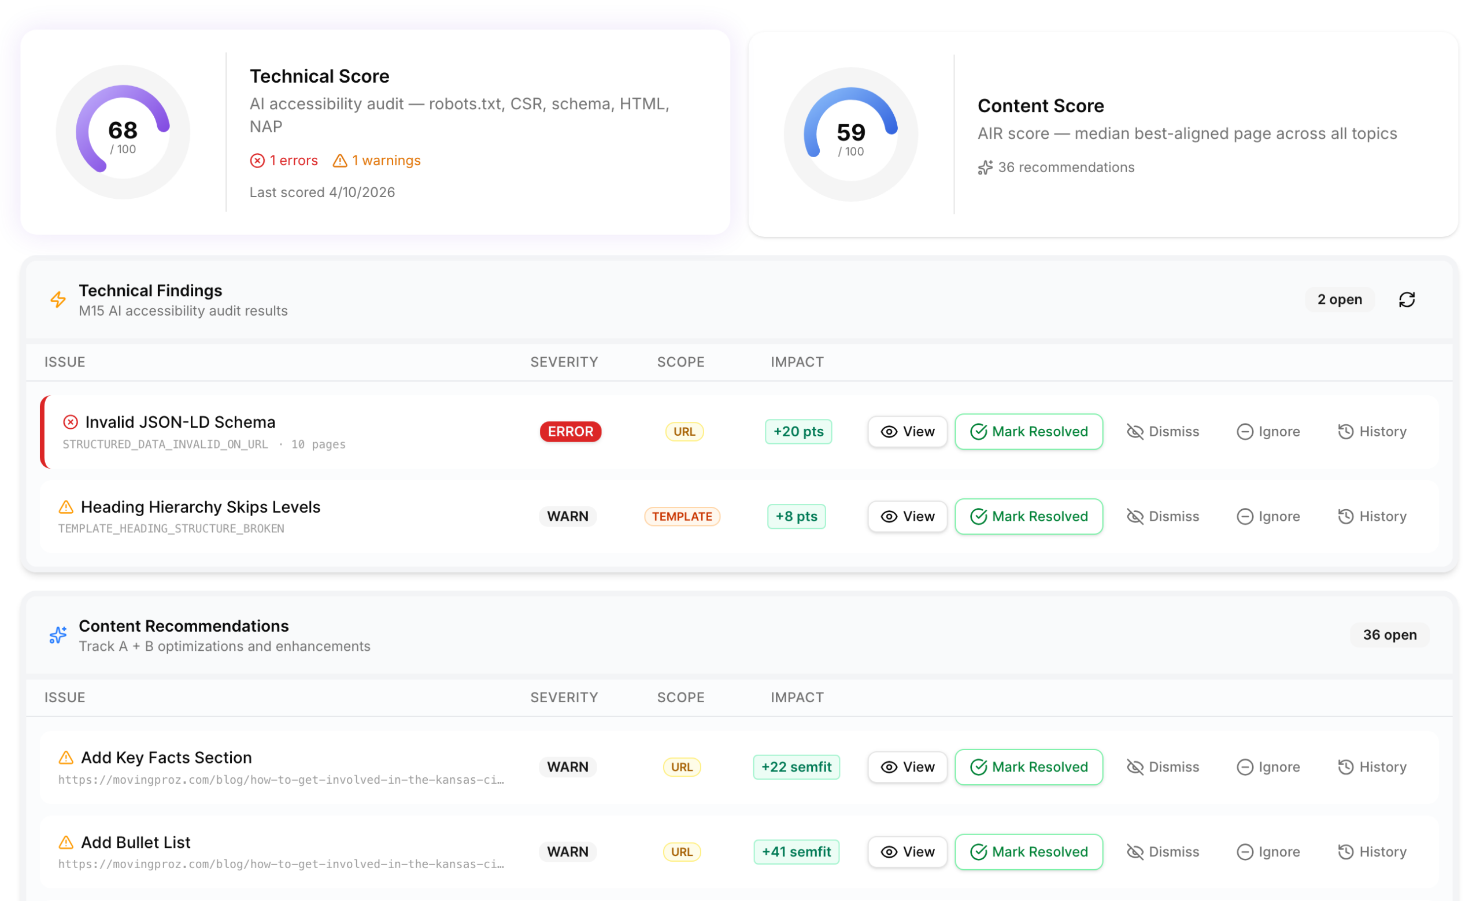Click the STRUCTURED_DATA_INVALID_ON_URL code text
1480x901 pixels.
pyautogui.click(x=165, y=444)
